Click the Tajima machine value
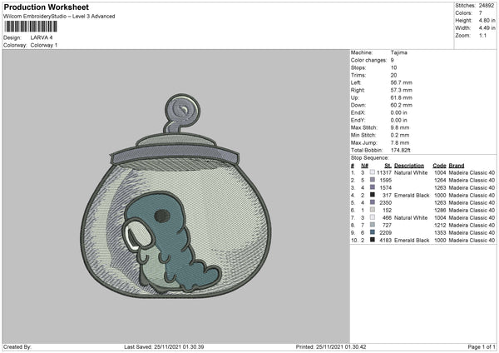This screenshot has height=353, width=499. 398,52
